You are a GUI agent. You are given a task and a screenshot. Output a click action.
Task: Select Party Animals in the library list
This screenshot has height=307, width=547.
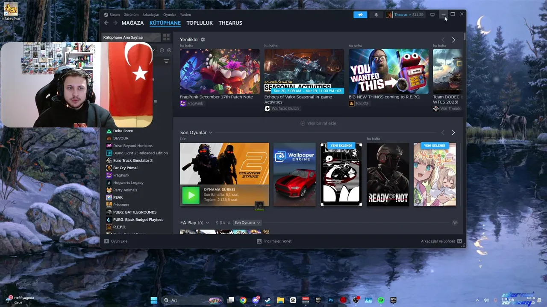click(125, 190)
